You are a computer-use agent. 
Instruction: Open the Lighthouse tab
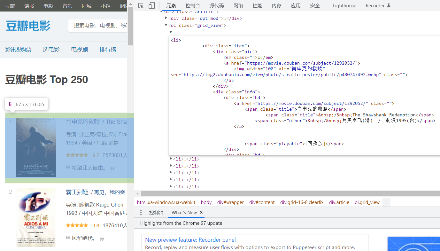pyautogui.click(x=344, y=5)
